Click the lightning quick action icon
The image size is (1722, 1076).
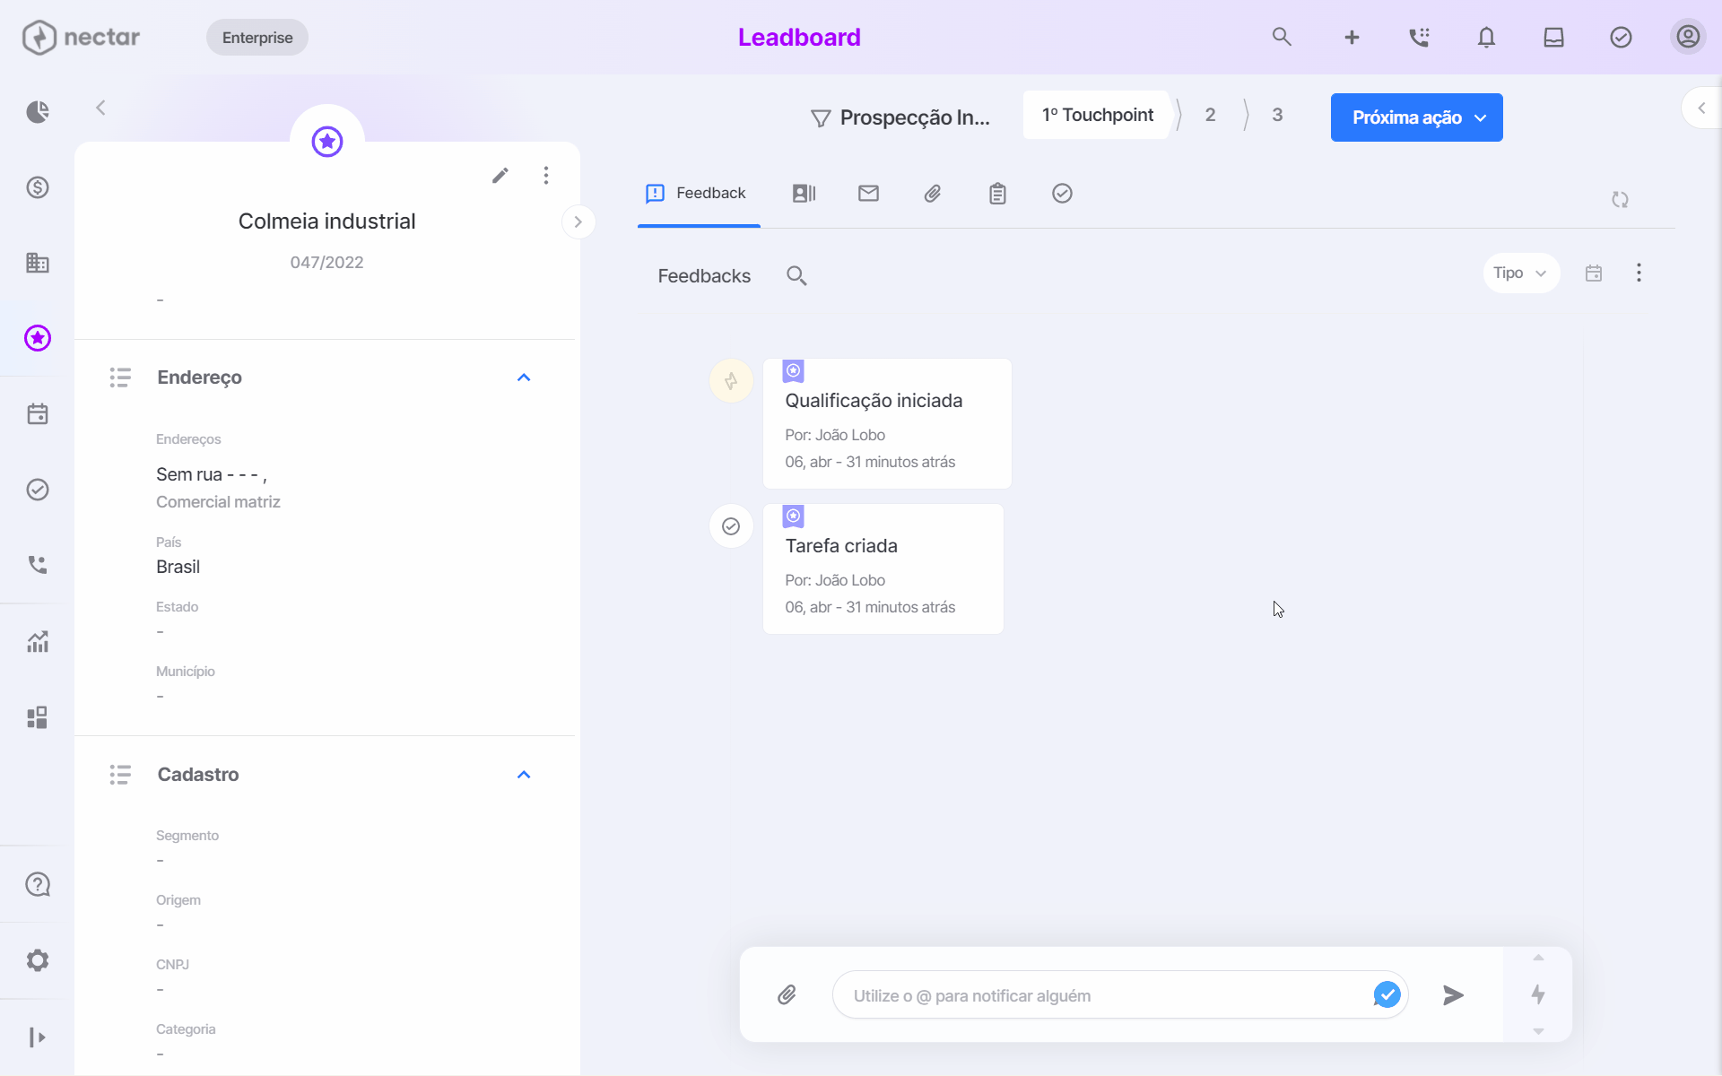point(1538,994)
